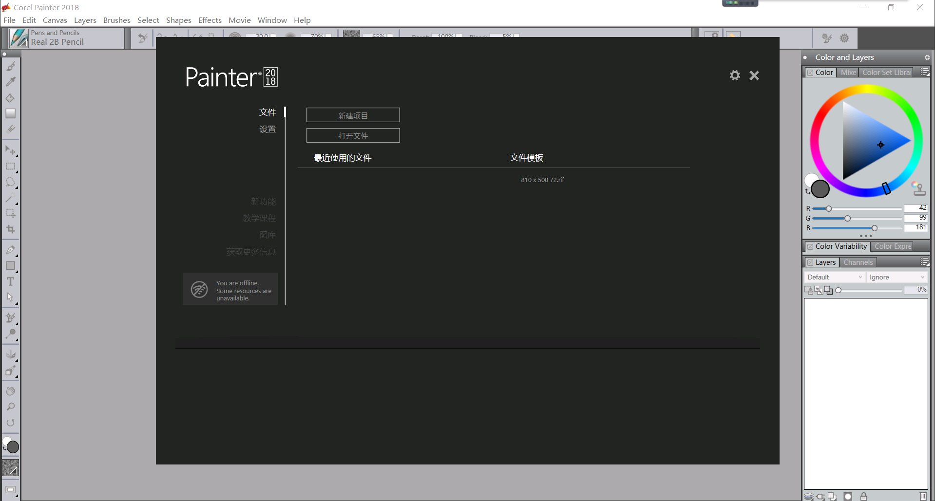Open the Real 2B Pencil brush selector
The image size is (935, 501).
pyautogui.click(x=66, y=38)
